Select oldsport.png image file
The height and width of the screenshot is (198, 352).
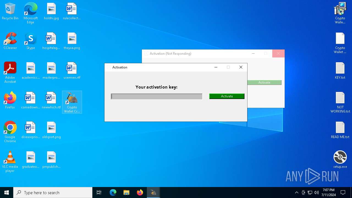coord(51,130)
